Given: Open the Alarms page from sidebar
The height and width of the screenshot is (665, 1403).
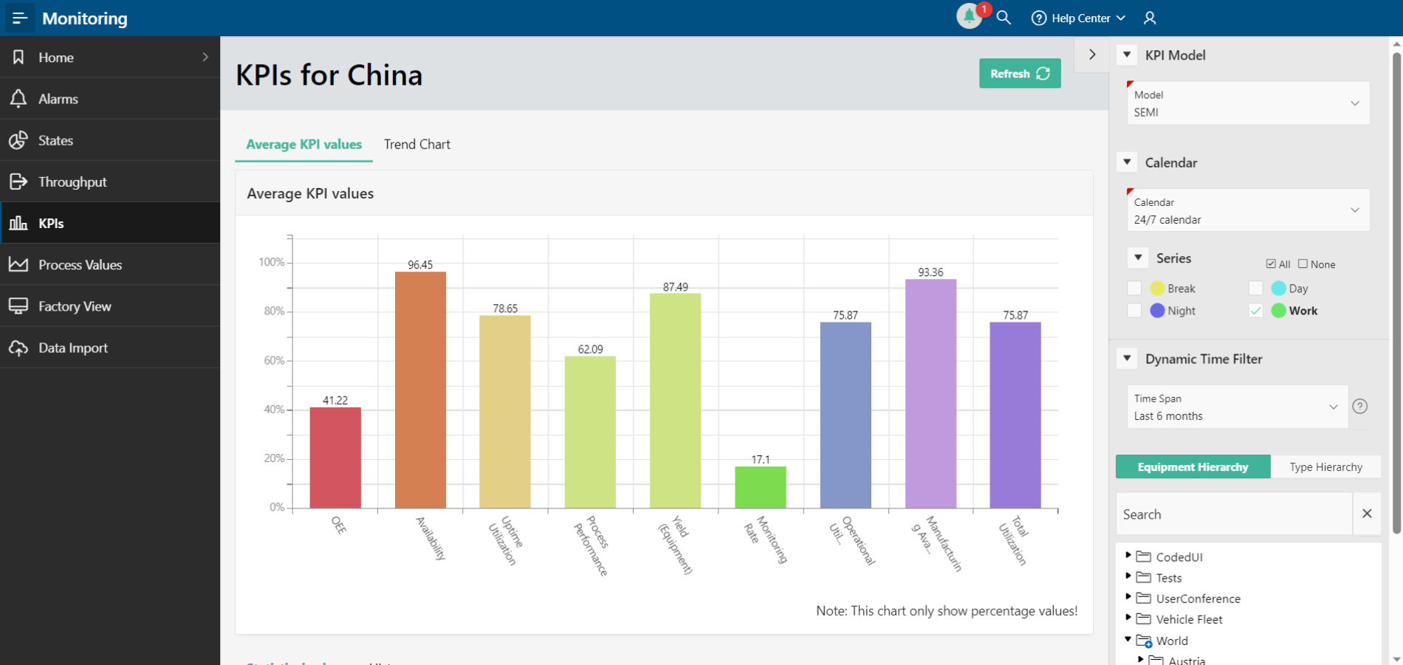Looking at the screenshot, I should tap(58, 98).
